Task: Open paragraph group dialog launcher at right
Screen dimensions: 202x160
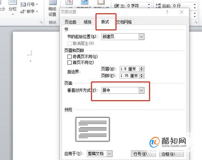Action: (196, 22)
